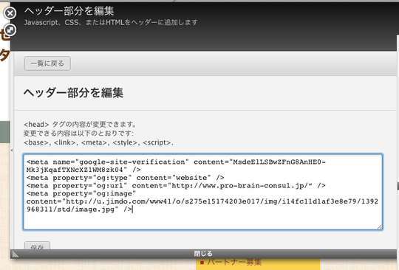Click the og:url meta line in the code

(x=176, y=186)
